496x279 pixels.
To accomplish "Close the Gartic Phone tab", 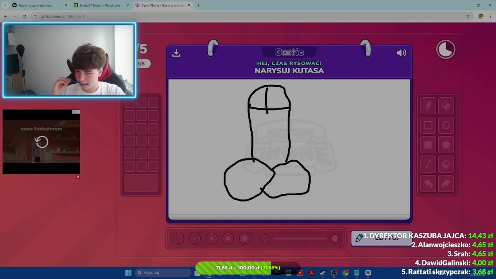I will [189, 5].
